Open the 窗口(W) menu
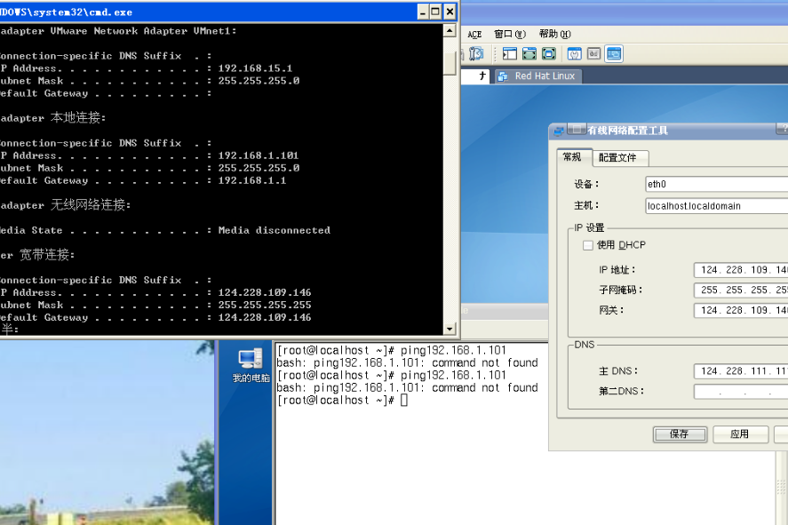Screen dimensions: 788x525 (x=510, y=34)
